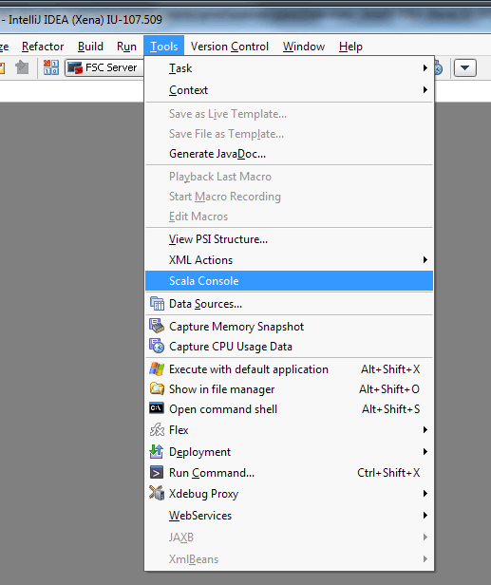Select View PSI Structure... menu entry
Screen dimensions: 491x585
[x=218, y=239]
